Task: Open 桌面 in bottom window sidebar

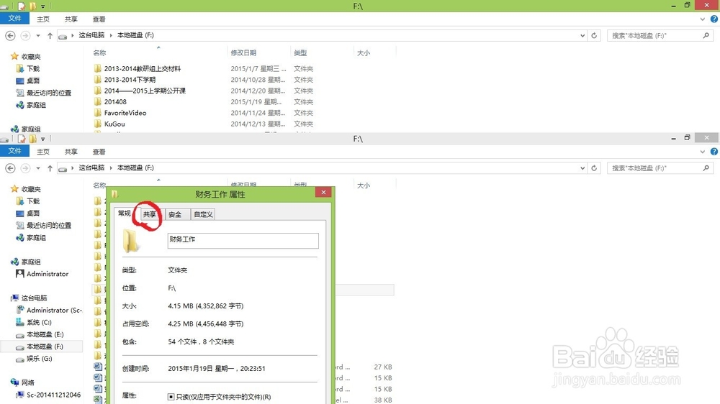Action: click(33, 213)
